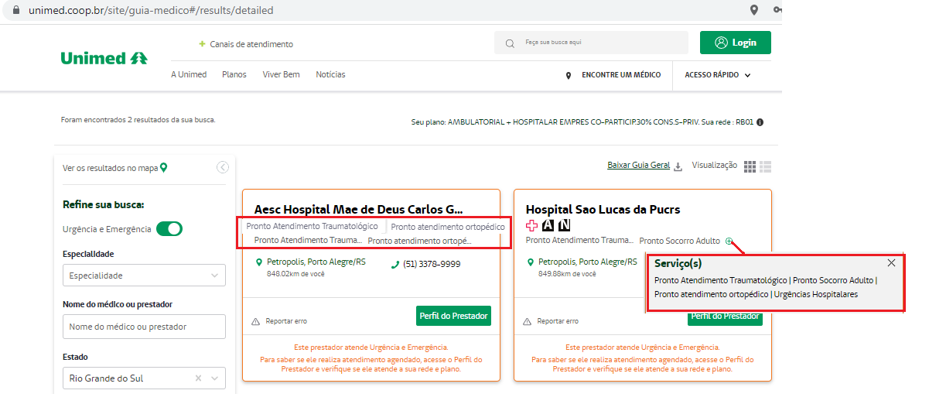Click the map pin next to Ver os resultados

pyautogui.click(x=163, y=167)
